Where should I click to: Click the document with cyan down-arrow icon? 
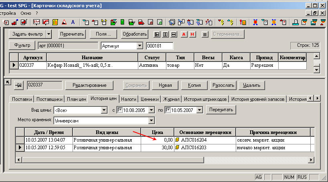coord(85,22)
